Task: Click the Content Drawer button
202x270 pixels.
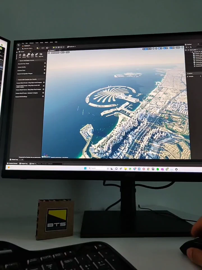Action: 12,163
